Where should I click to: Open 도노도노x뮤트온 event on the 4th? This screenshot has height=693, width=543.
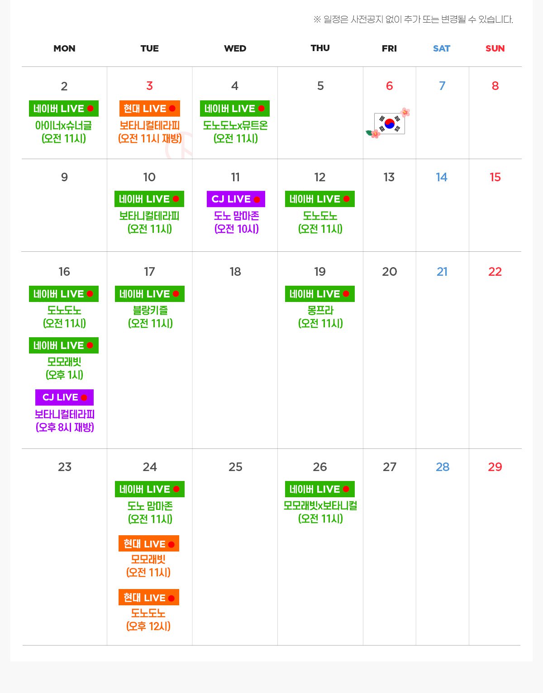(235, 132)
